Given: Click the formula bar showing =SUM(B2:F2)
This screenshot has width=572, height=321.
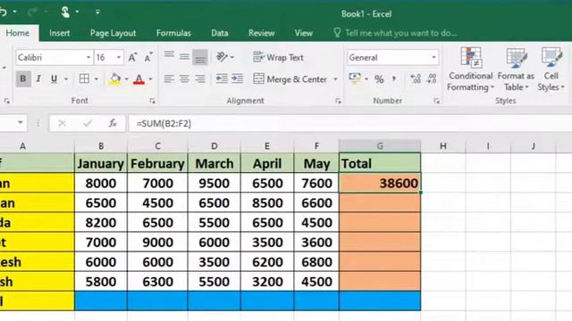Looking at the screenshot, I should [x=350, y=123].
